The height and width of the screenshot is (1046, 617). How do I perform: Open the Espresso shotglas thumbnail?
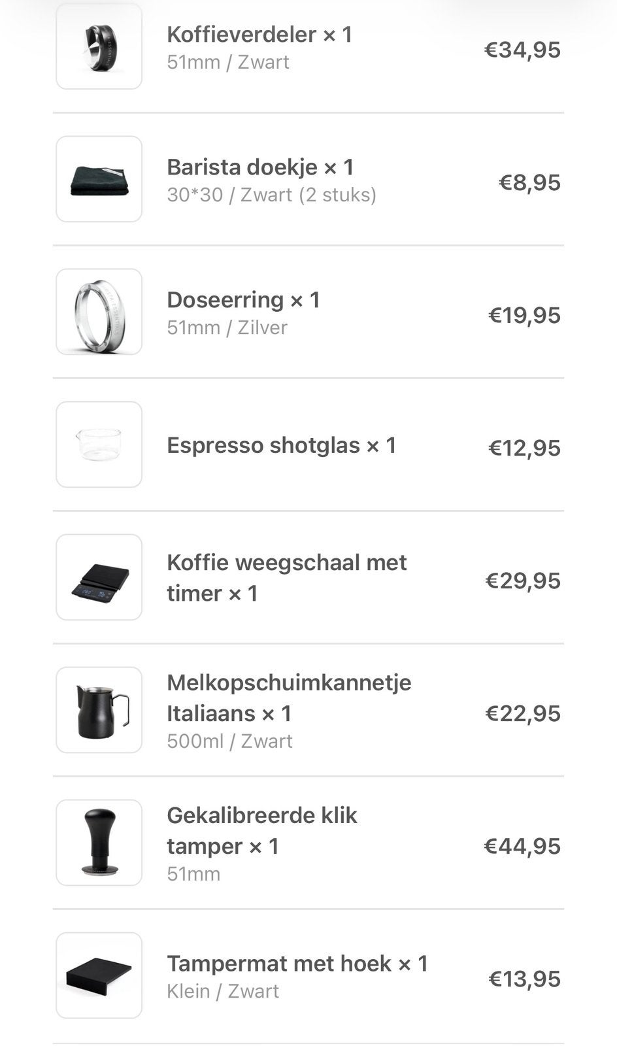99,445
